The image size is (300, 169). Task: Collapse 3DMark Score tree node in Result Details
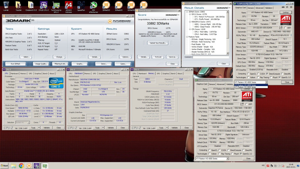187,12
